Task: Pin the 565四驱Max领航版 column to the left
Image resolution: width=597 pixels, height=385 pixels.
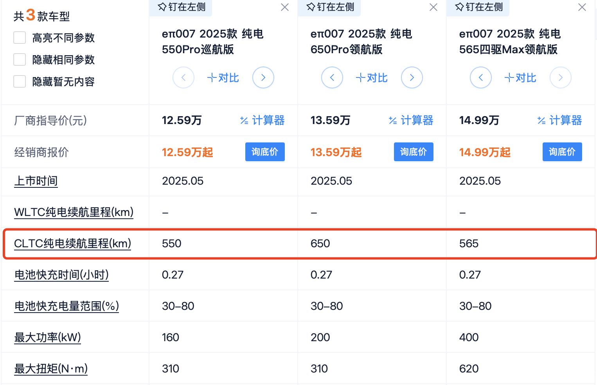Action: pyautogui.click(x=478, y=7)
